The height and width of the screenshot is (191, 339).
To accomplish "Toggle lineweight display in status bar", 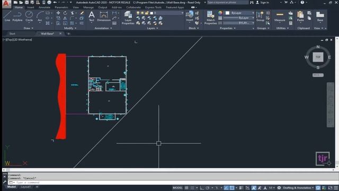I will pyautogui.click(x=241, y=188).
